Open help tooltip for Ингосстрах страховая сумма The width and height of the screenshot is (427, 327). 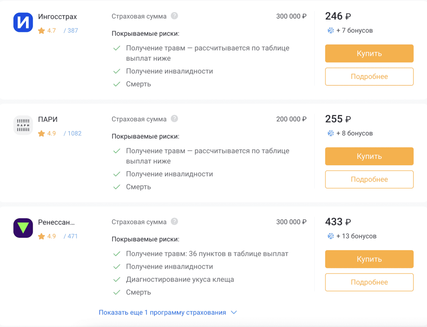coord(174,16)
